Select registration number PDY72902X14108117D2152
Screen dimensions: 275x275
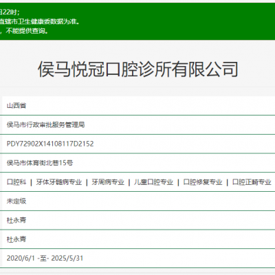point(50,144)
